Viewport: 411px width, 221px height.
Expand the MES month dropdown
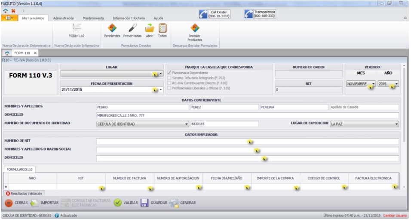pos(374,84)
